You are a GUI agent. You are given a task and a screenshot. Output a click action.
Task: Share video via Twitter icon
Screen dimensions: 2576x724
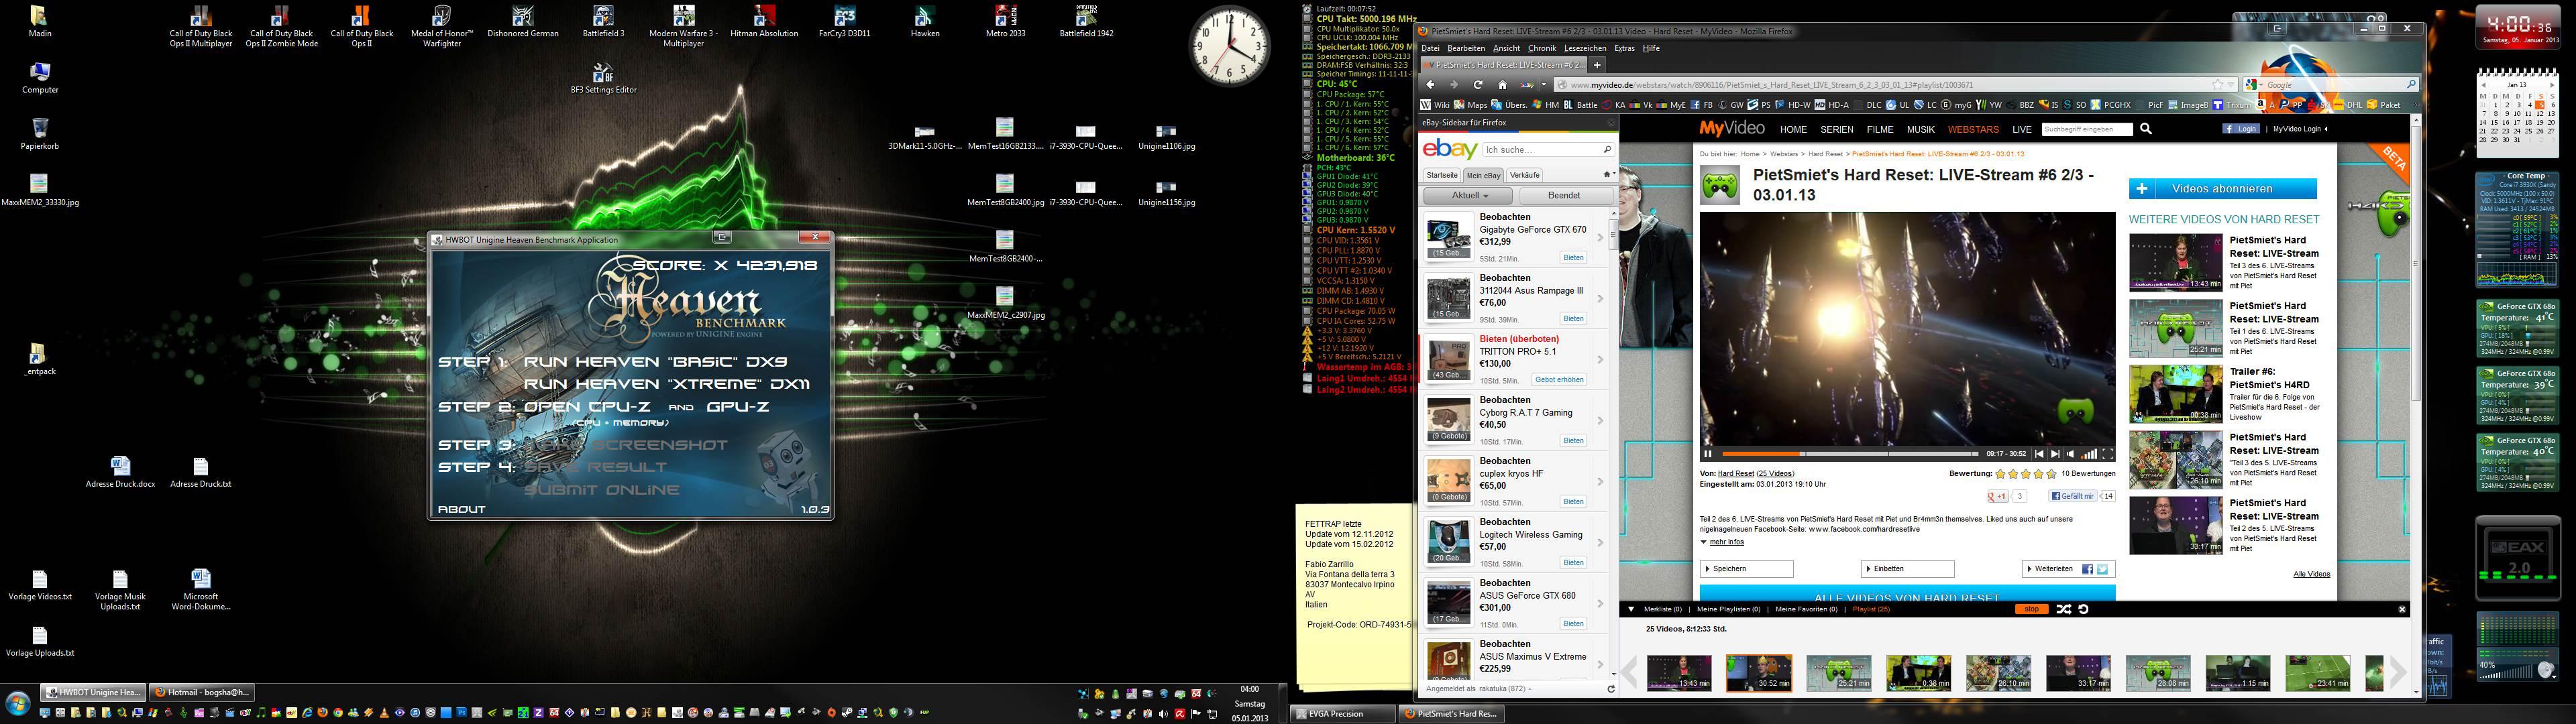[2103, 569]
